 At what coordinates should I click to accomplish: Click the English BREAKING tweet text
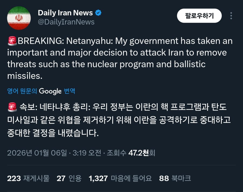coord(119,58)
